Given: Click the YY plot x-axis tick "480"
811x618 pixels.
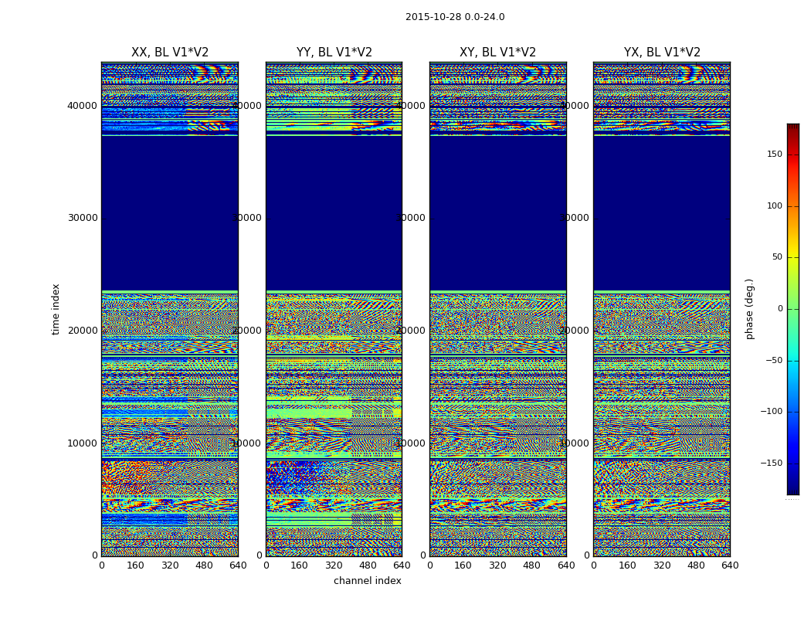Looking at the screenshot, I should pos(368,565).
